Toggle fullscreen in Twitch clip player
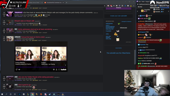The image size is (170, 96). click(x=59, y=70)
